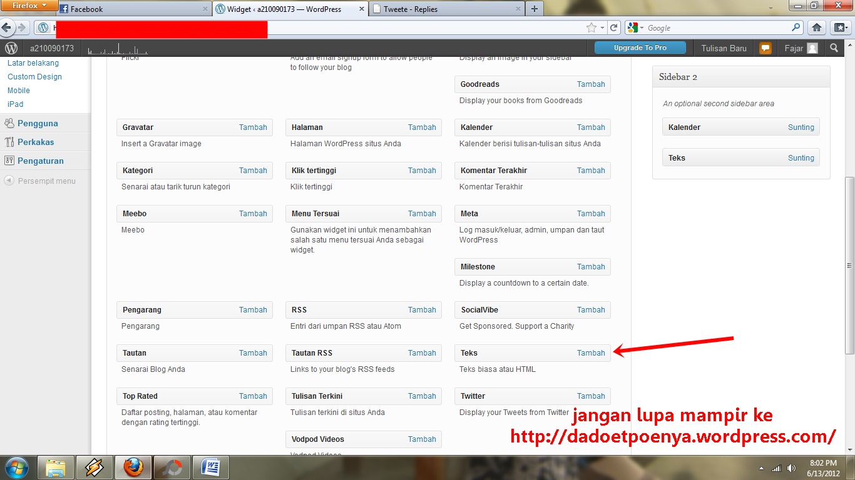This screenshot has height=480, width=855.
Task: Open the iPad link in sidebar
Action: tap(16, 104)
